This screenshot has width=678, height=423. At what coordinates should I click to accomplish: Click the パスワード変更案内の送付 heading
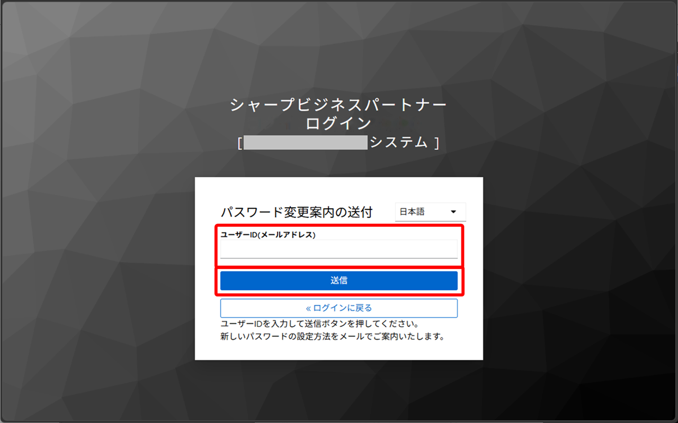coord(297,213)
